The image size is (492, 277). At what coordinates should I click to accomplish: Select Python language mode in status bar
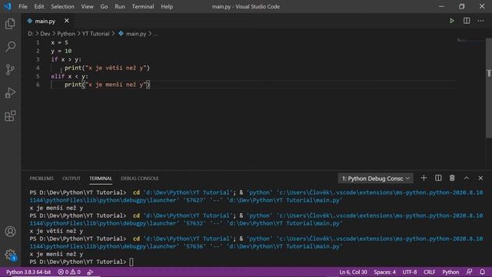[450, 272]
